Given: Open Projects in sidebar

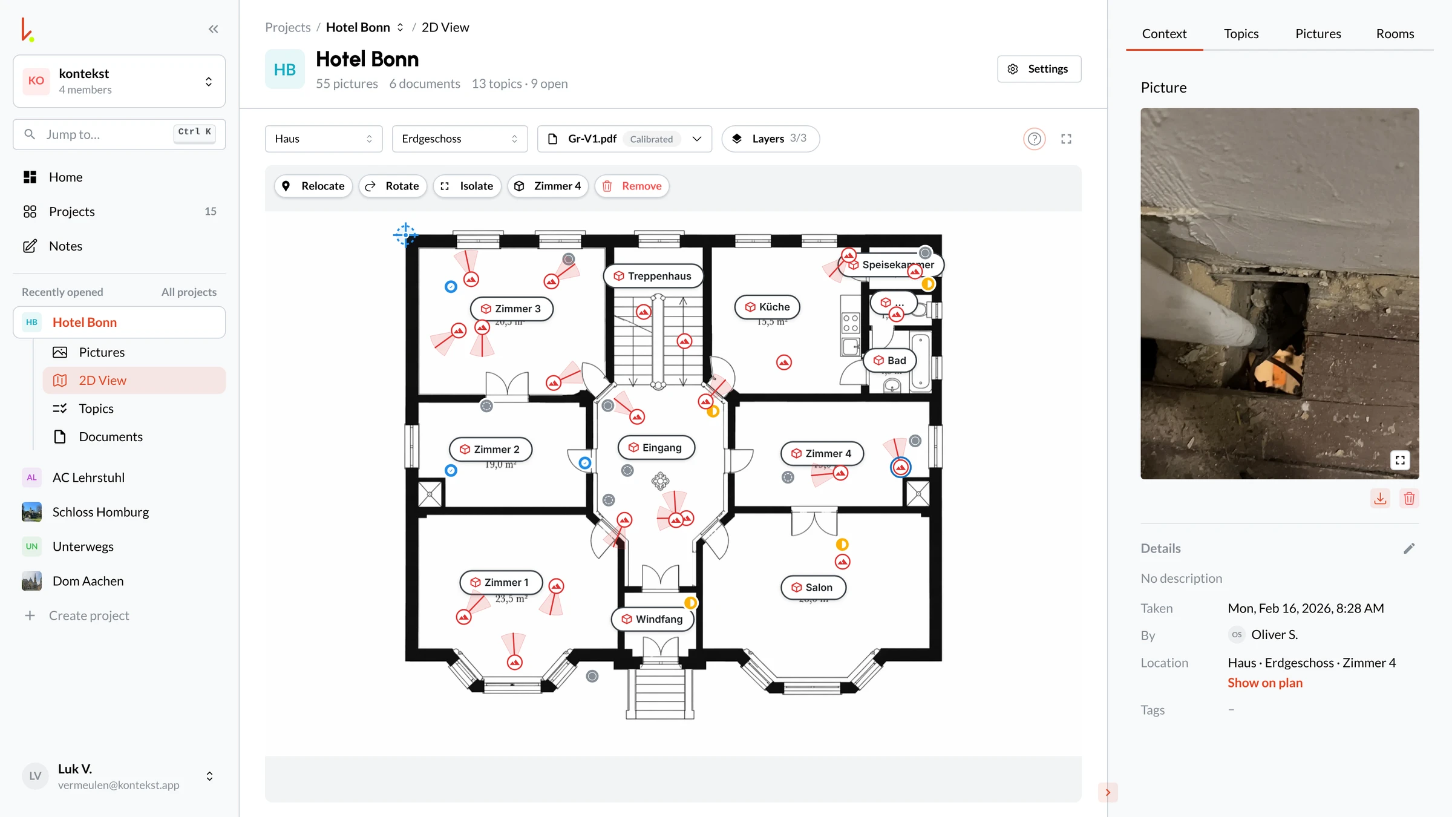Looking at the screenshot, I should (x=119, y=211).
